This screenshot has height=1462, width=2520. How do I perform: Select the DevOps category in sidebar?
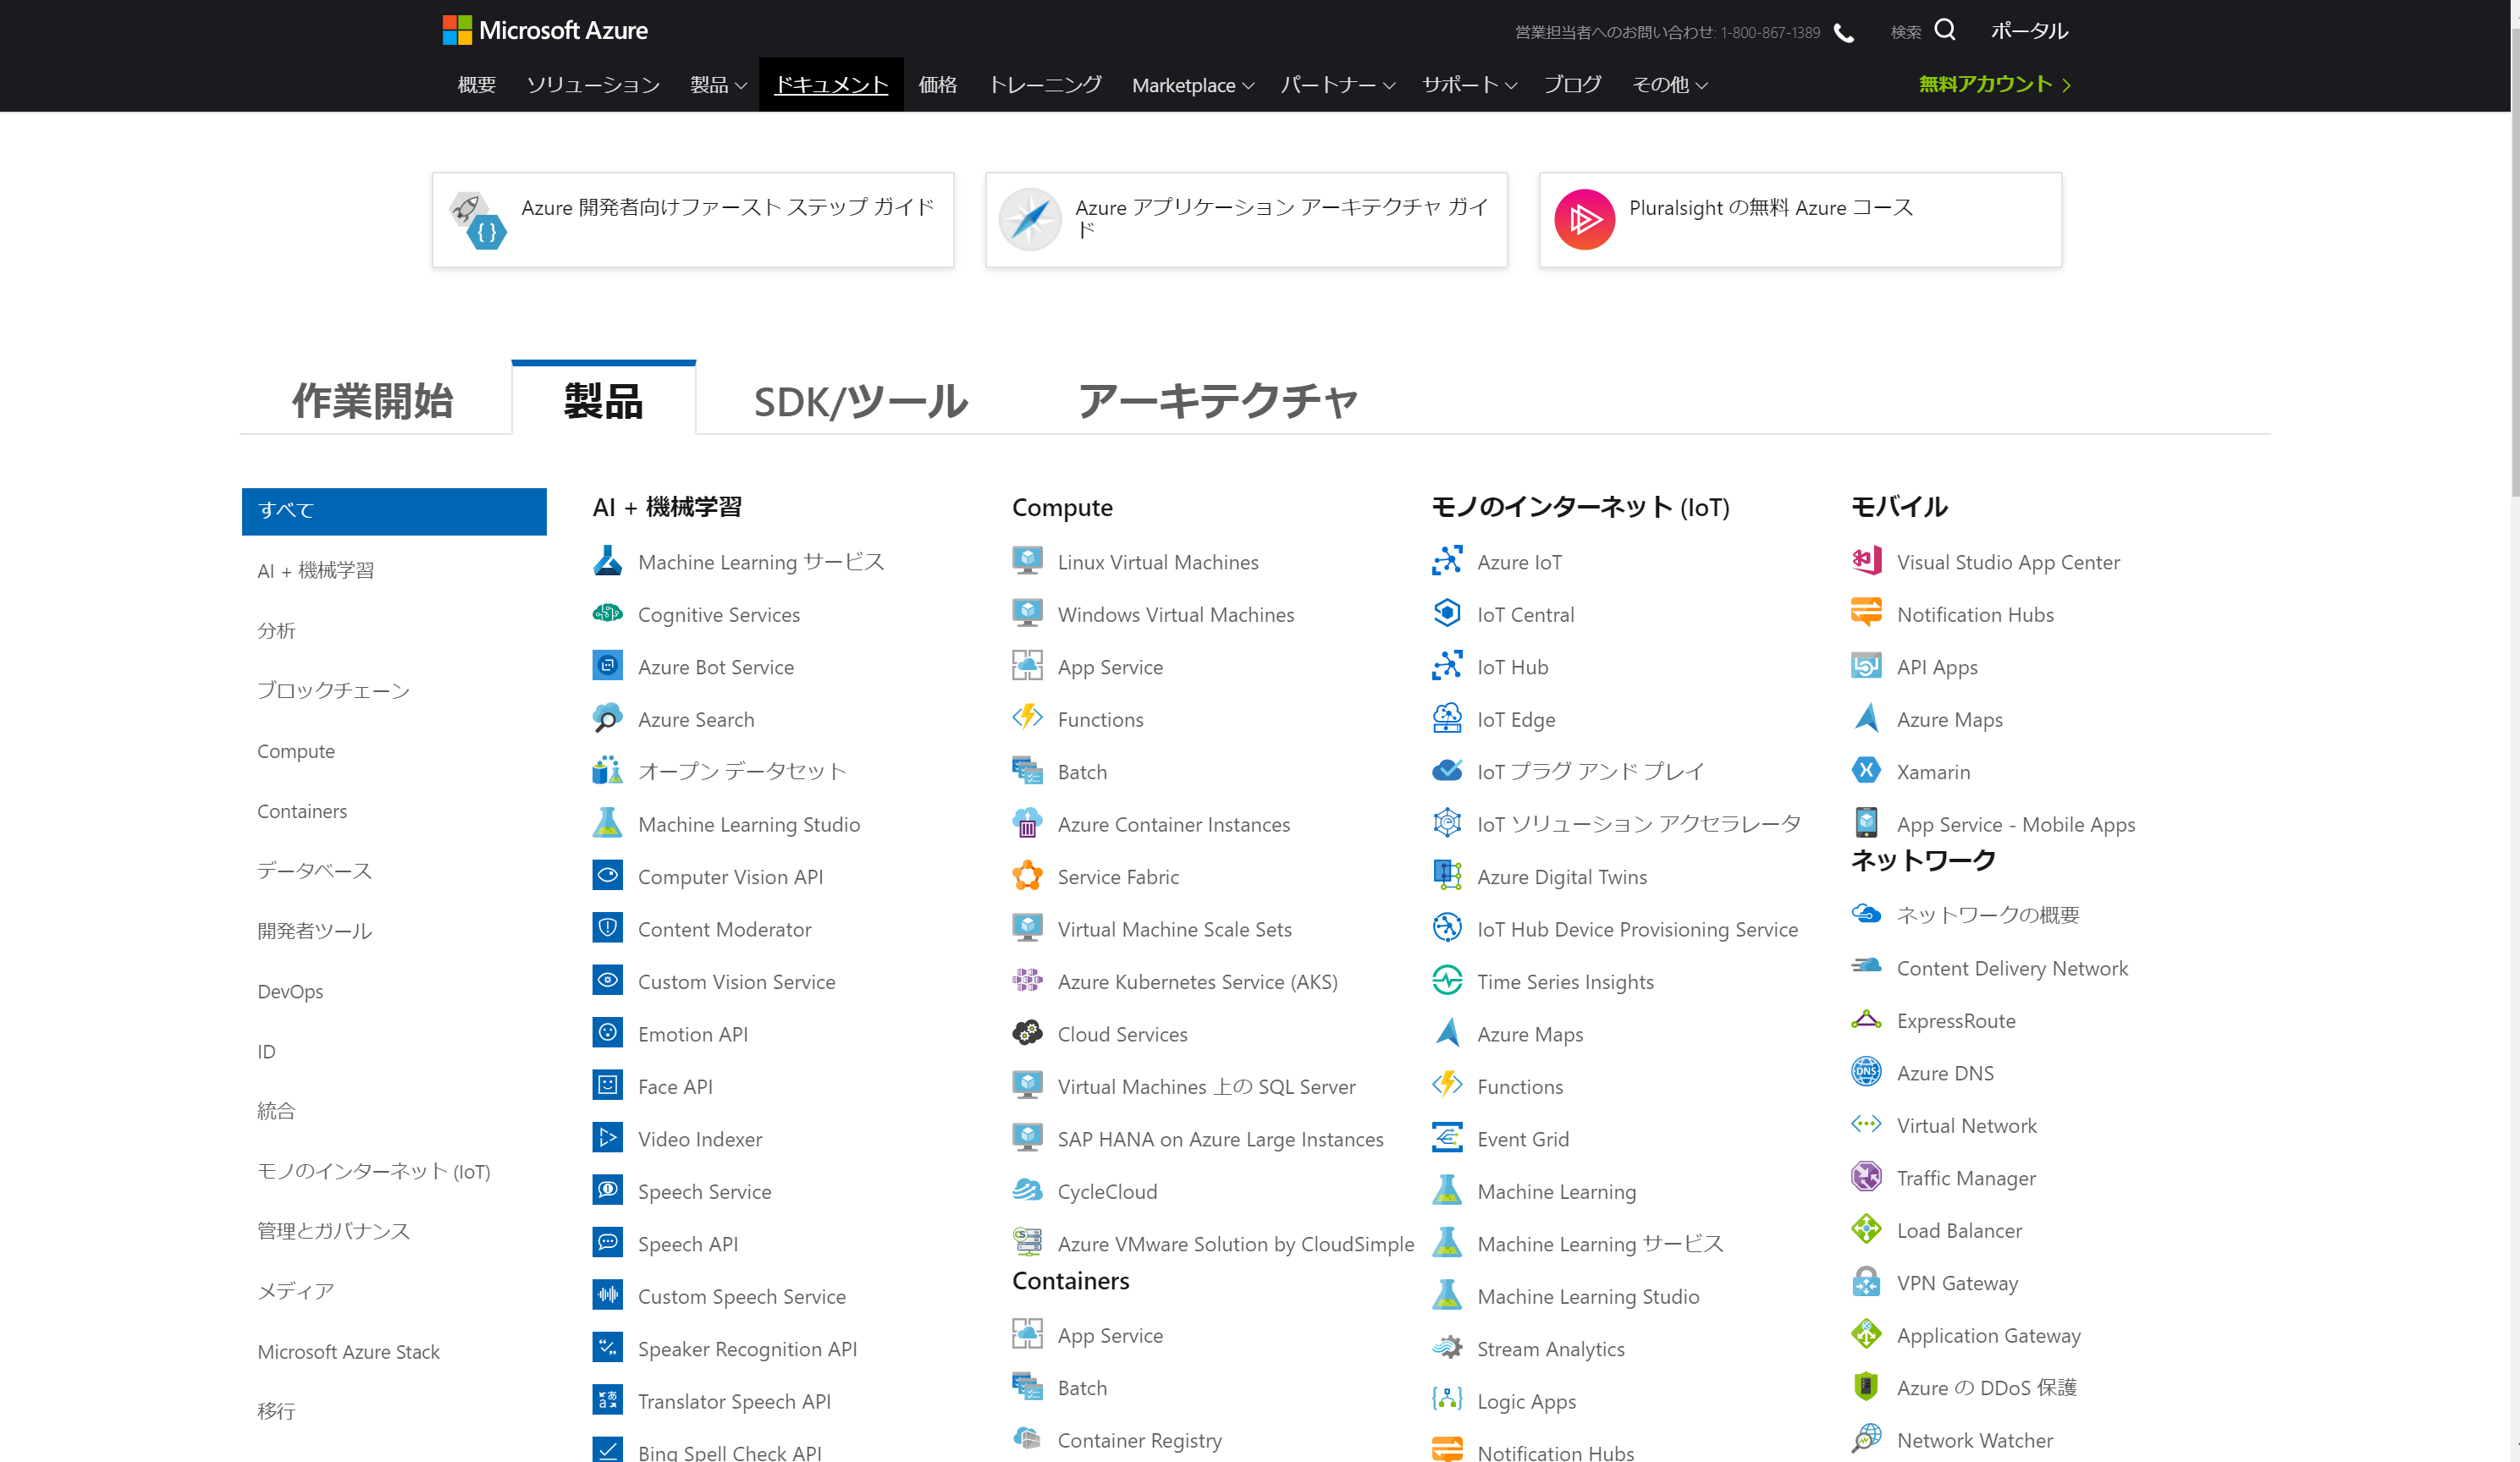[x=290, y=991]
